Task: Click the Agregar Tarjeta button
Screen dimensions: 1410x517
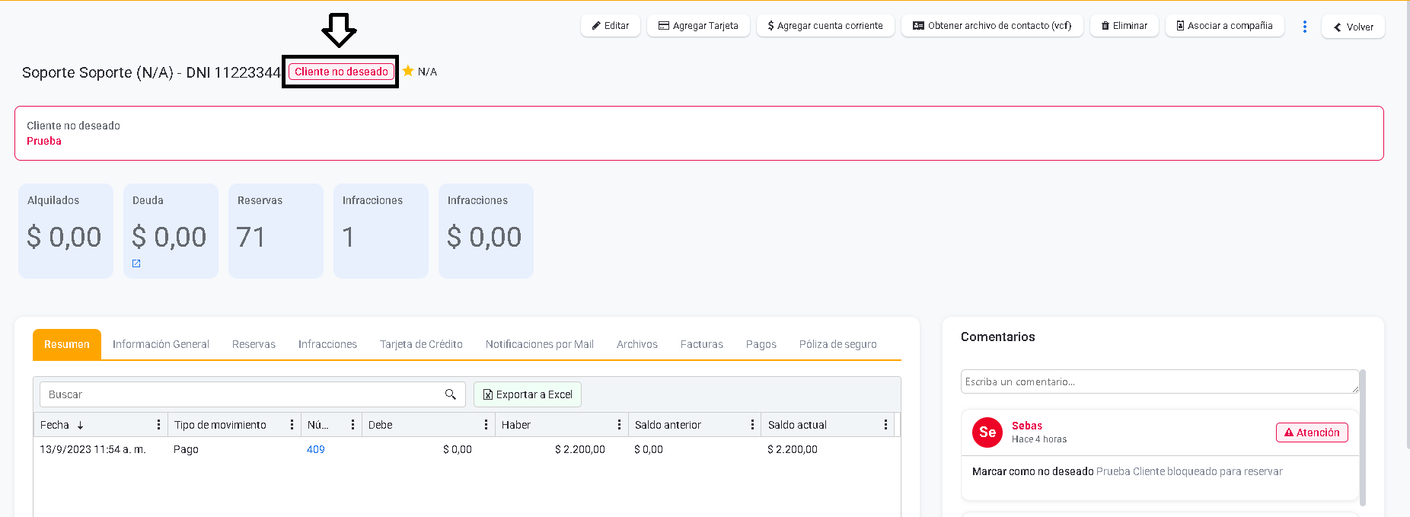Action: click(x=698, y=26)
